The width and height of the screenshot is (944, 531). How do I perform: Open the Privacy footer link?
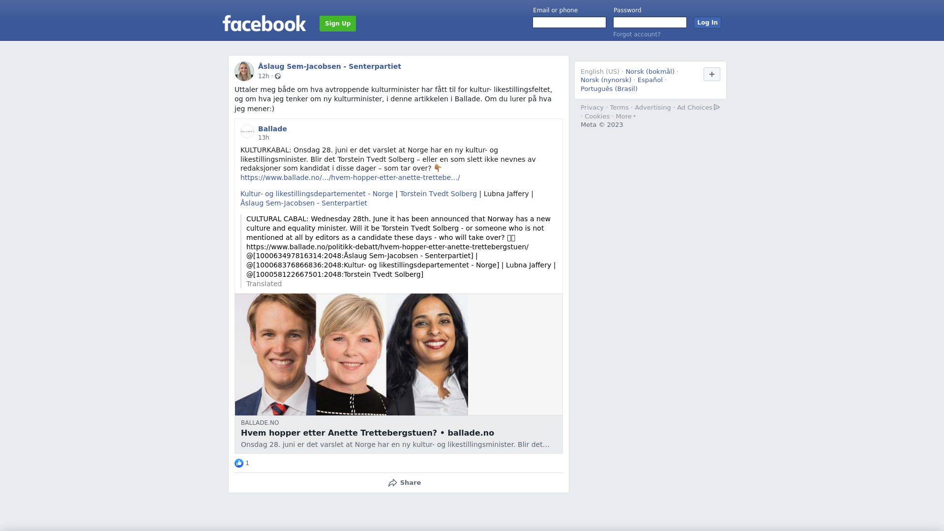[592, 108]
